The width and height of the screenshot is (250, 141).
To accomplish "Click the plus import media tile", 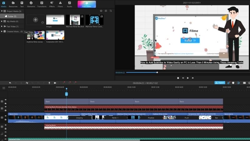I will click(x=36, y=20).
